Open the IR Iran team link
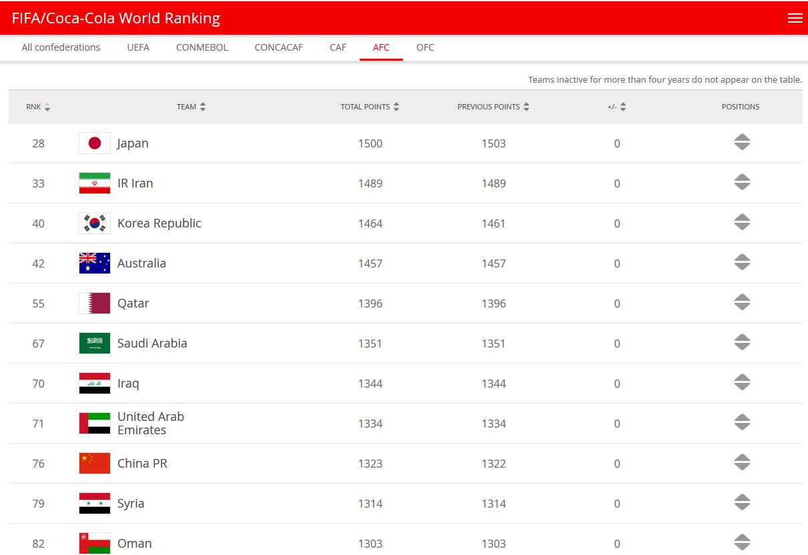The width and height of the screenshot is (808, 555). click(135, 183)
